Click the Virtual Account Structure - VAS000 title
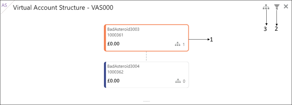This screenshot has width=292, height=105. click(x=63, y=8)
